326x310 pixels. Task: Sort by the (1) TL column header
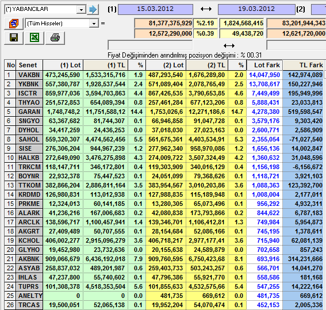coord(106,65)
